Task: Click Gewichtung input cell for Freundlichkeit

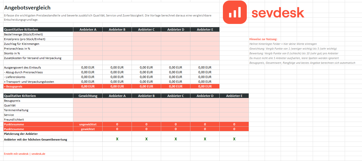Action: pyautogui.click(x=88, y=119)
